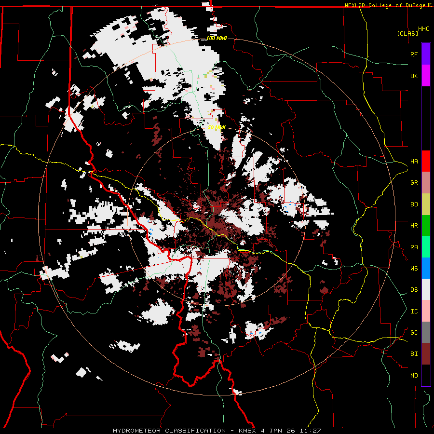Click the WS legend label
Screen dimensions: 434x434
click(414, 269)
